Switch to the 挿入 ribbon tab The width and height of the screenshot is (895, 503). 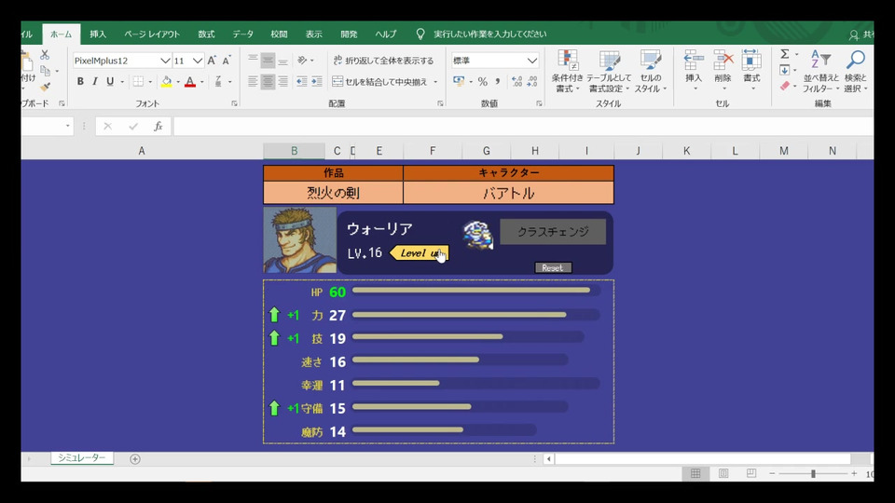coord(98,34)
